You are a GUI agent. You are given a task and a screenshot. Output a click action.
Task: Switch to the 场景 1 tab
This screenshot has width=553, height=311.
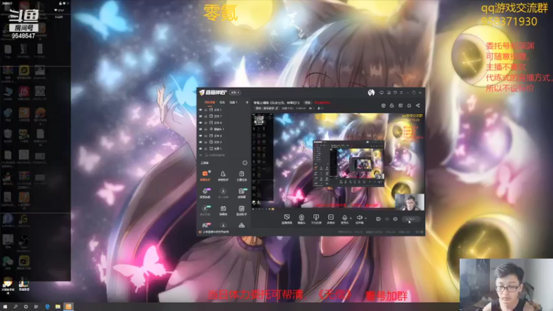(234, 102)
